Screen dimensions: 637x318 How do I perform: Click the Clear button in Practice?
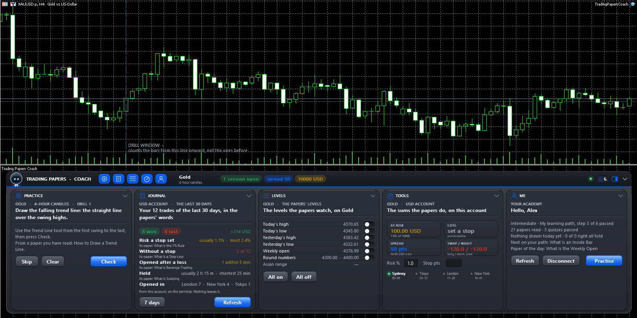pos(53,262)
